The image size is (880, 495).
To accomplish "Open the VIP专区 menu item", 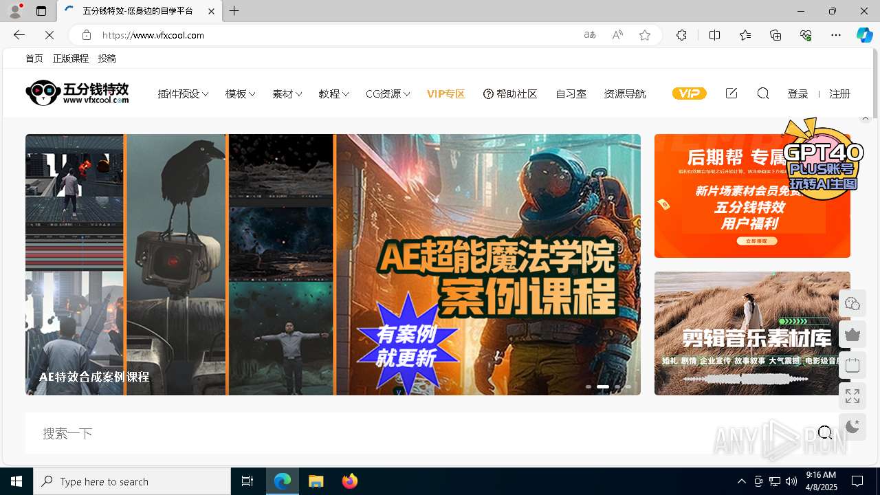I will tap(446, 94).
